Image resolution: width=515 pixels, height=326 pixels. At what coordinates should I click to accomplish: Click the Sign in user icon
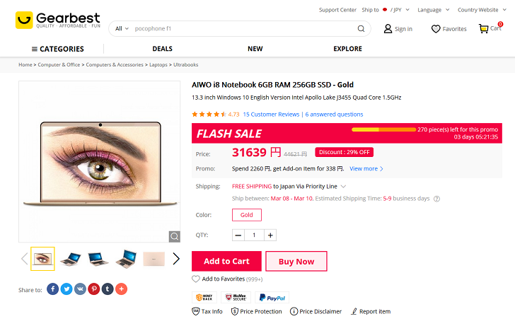[x=388, y=29]
